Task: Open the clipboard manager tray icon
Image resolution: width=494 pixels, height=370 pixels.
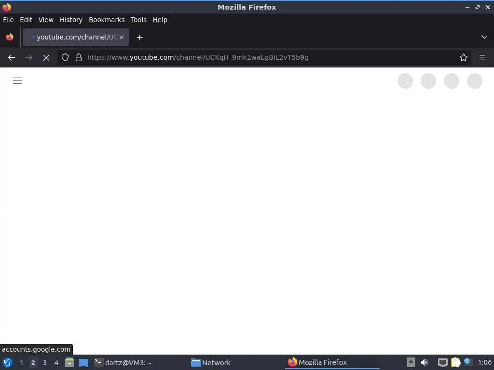Action: pyautogui.click(x=455, y=362)
